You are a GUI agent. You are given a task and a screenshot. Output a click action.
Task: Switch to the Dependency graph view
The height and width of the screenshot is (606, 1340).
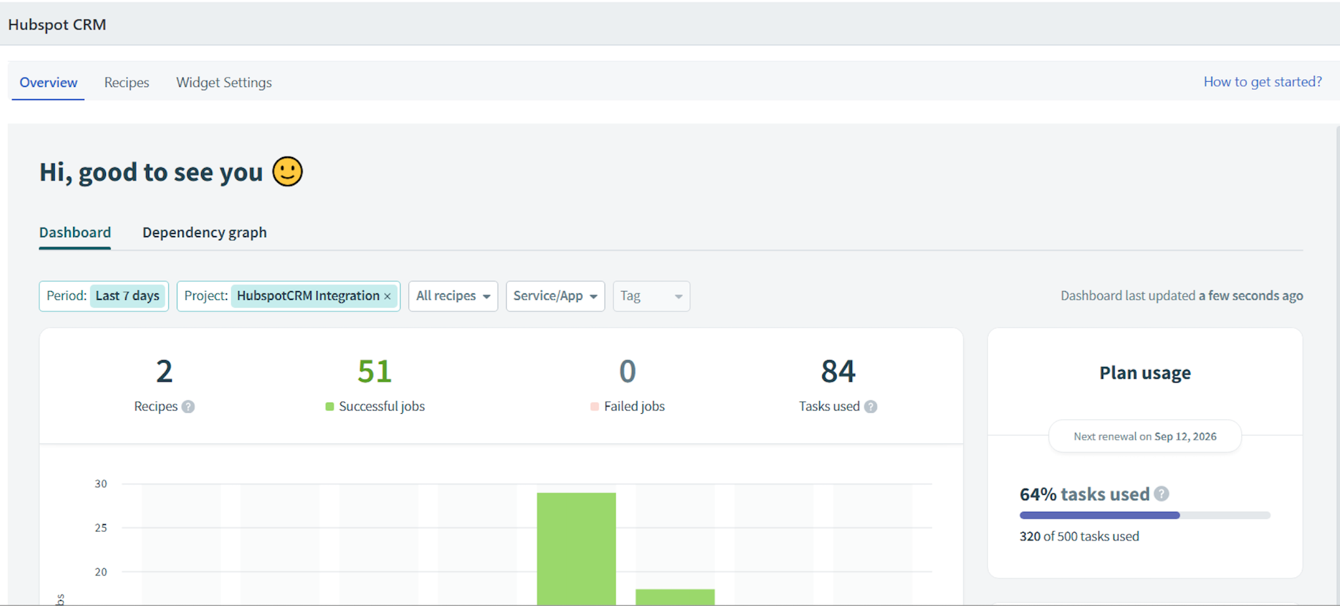(x=204, y=233)
